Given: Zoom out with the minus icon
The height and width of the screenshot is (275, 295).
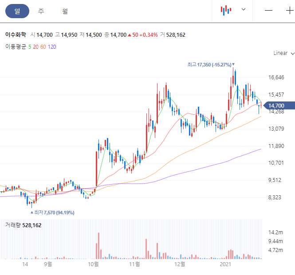Looking at the screenshot, I should tap(268, 10).
